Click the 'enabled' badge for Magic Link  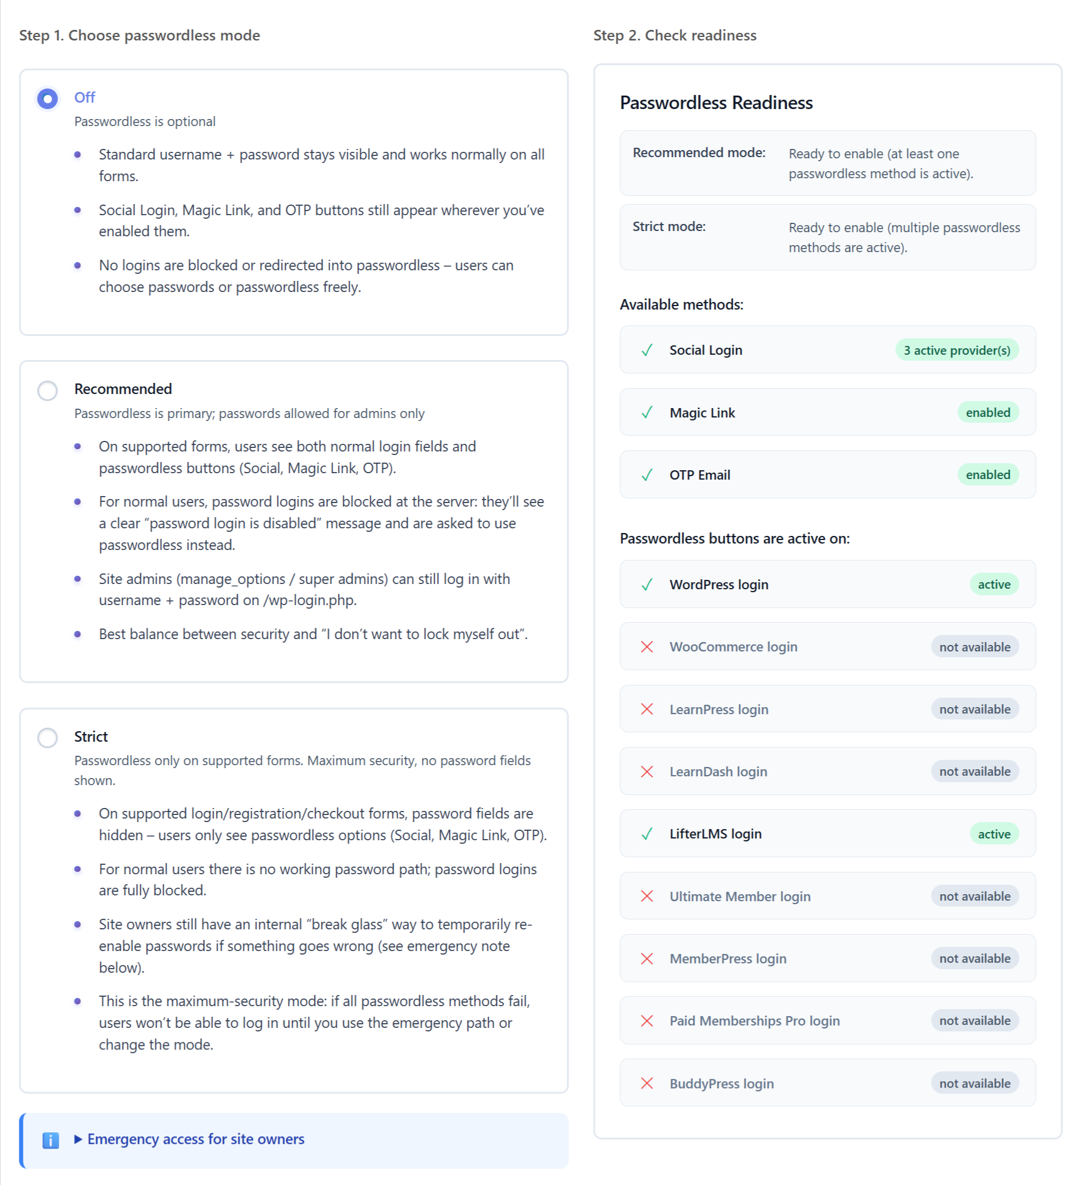pos(988,413)
